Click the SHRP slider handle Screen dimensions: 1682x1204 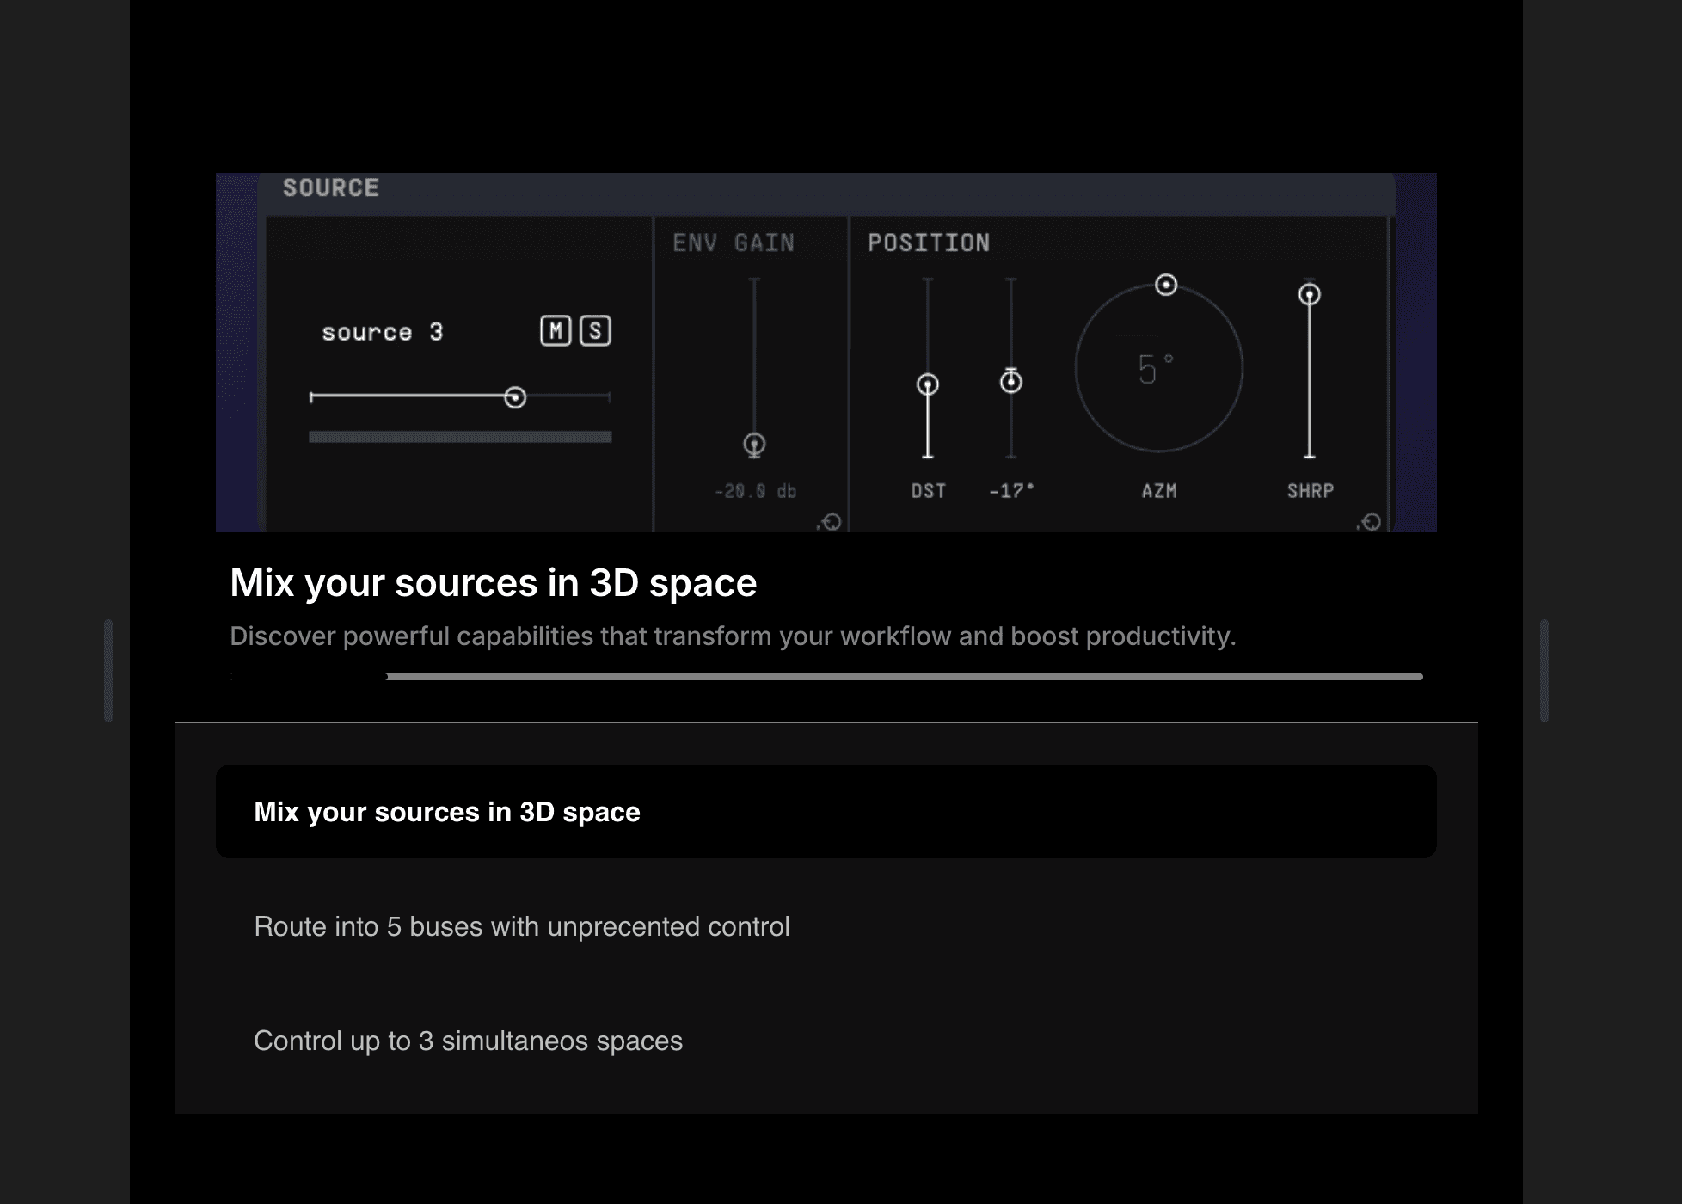pos(1309,295)
